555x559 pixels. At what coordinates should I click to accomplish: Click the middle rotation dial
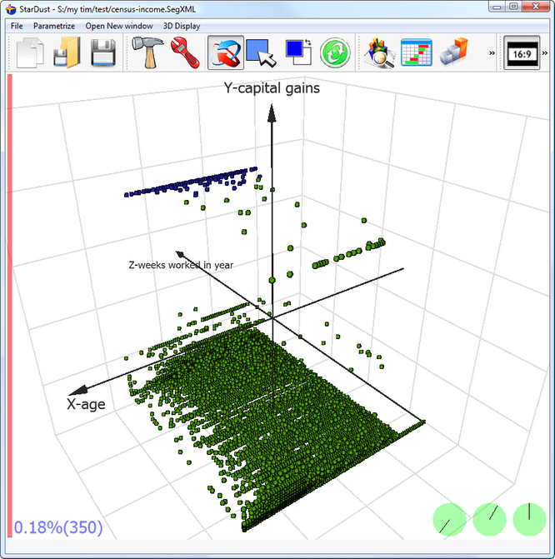pos(489,519)
